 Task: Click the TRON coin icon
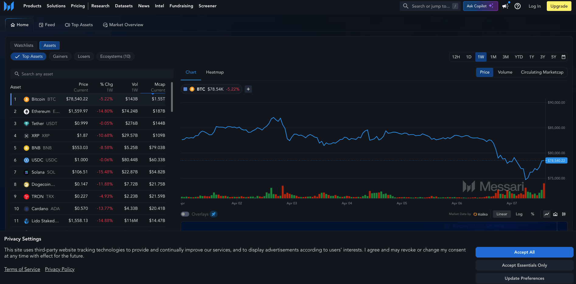click(26, 196)
